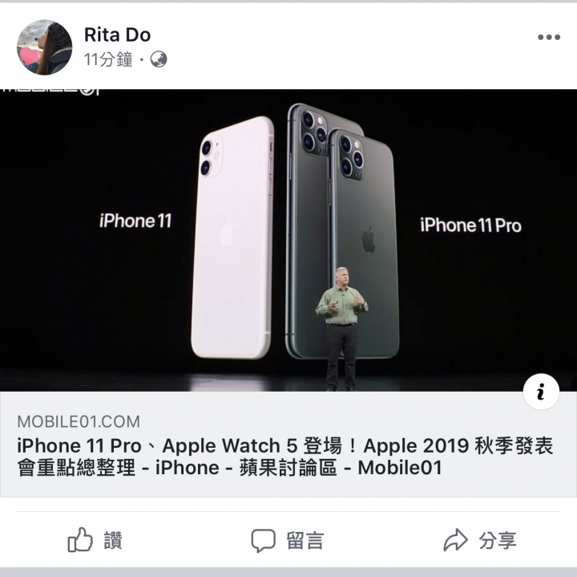Viewport: 577px width, 577px height.
Task: Open the link info 'i' icon
Action: pos(541,392)
